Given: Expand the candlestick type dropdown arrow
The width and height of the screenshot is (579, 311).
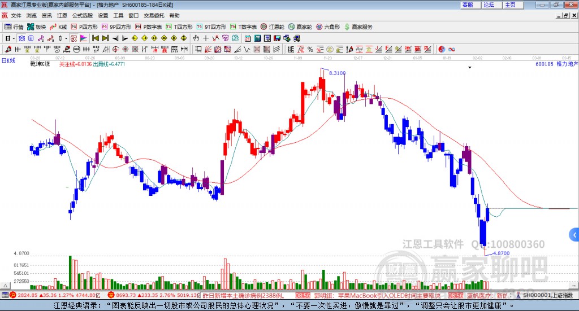Looking at the screenshot, I should [66, 38].
